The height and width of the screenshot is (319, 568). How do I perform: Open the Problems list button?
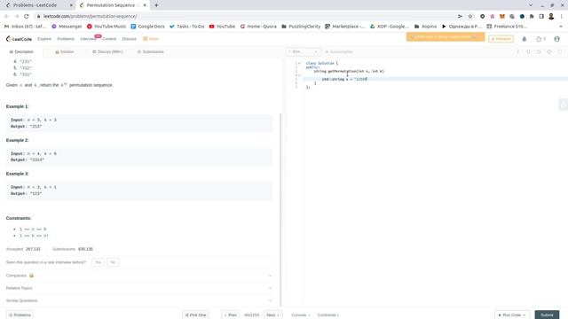20,315
